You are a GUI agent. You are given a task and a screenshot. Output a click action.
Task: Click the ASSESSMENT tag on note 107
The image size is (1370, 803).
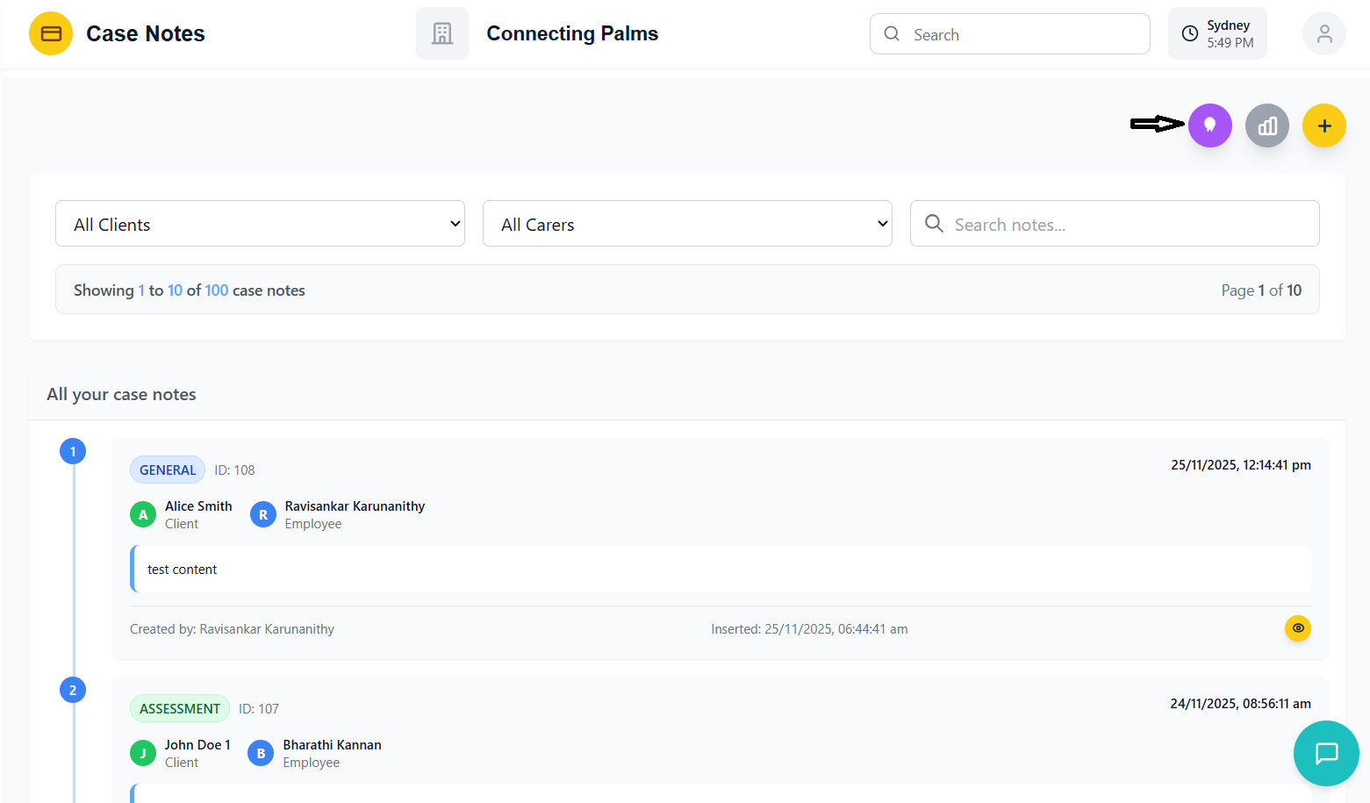pos(180,709)
